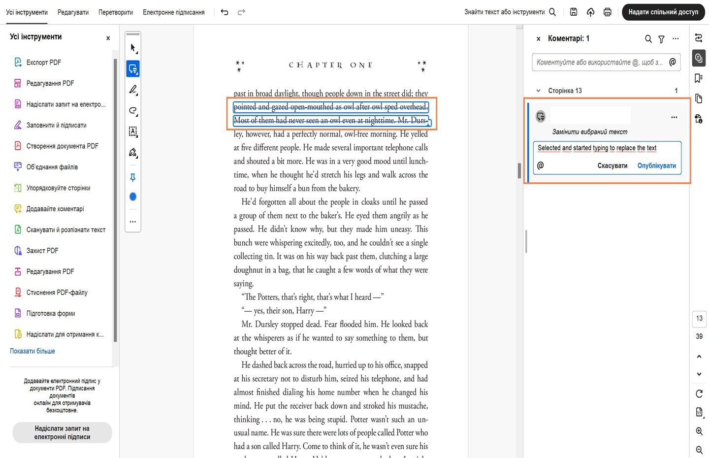This screenshot has width=709, height=458.
Task: Open the comment's three-dot menu
Action: point(674,117)
